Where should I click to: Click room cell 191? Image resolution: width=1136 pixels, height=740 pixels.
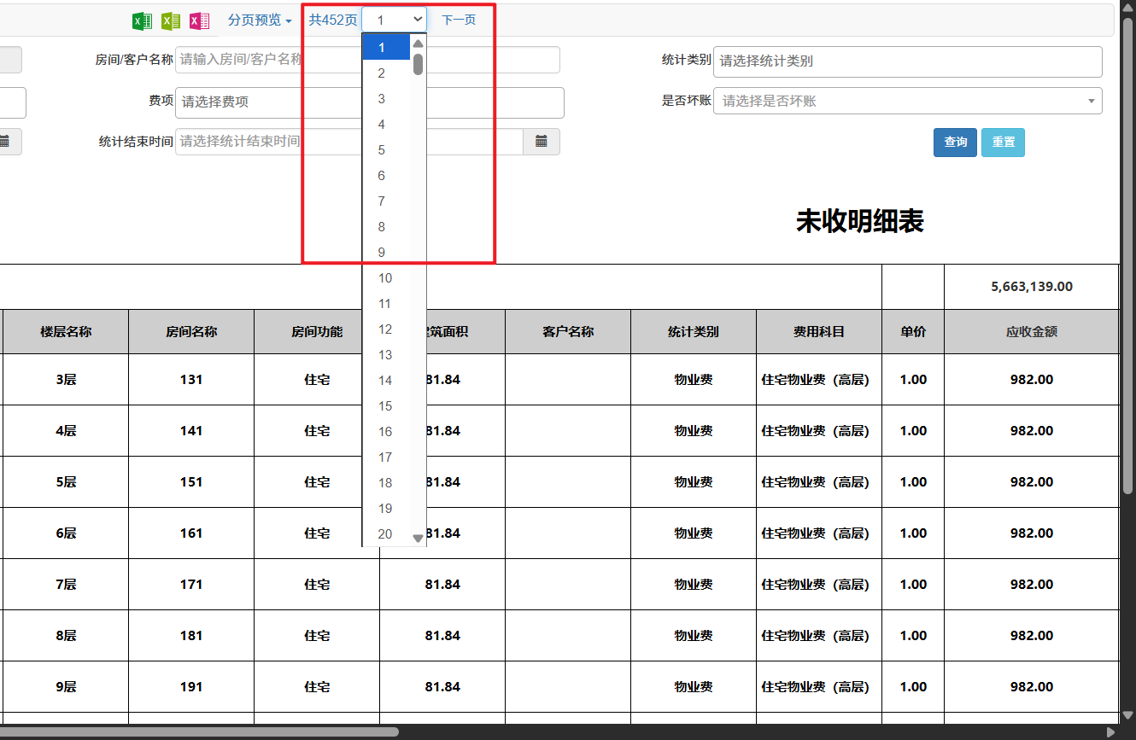191,686
